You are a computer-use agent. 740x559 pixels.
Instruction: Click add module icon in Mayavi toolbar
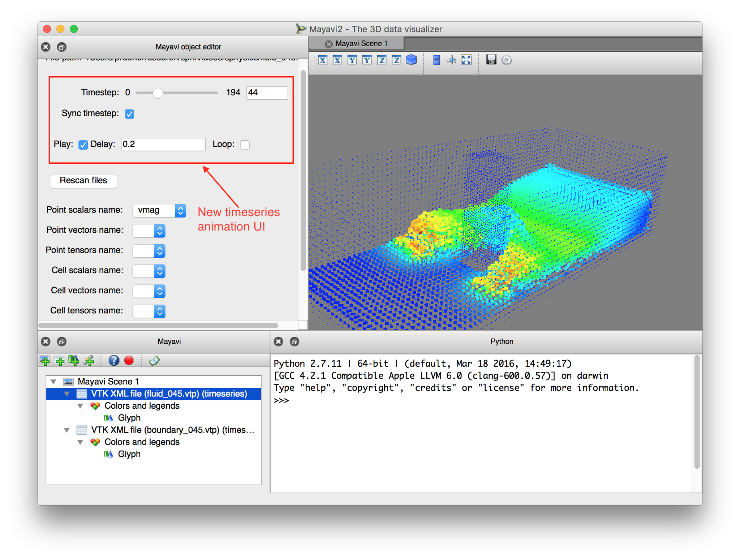coord(74,360)
